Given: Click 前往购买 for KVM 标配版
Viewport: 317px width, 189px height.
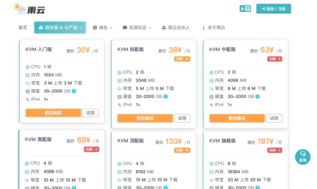Looking at the screenshot, I should (145, 118).
